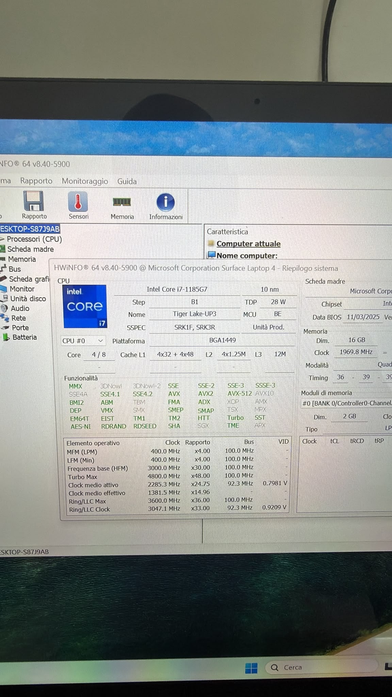
Task: Select Audio in the tree
Action: 20,308
